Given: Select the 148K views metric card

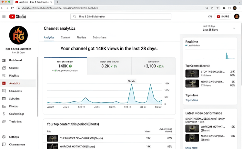Looking at the screenshot, I should (x=65, y=66).
